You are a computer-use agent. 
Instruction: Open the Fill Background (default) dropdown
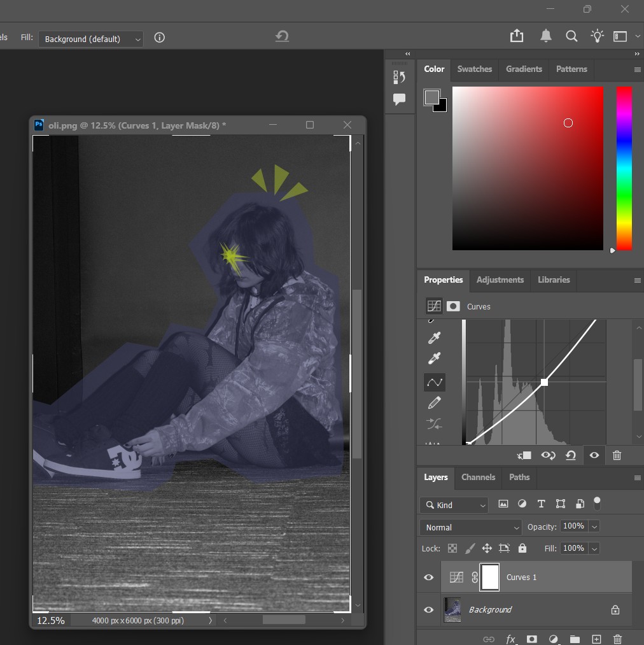(91, 39)
